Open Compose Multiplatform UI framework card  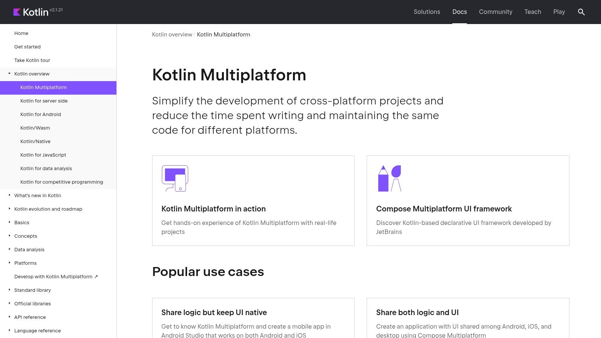click(468, 201)
